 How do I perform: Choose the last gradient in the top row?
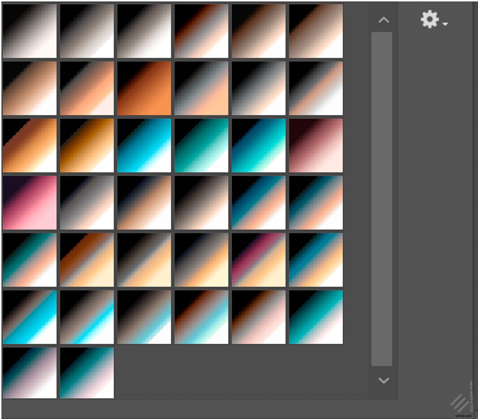click(x=316, y=31)
